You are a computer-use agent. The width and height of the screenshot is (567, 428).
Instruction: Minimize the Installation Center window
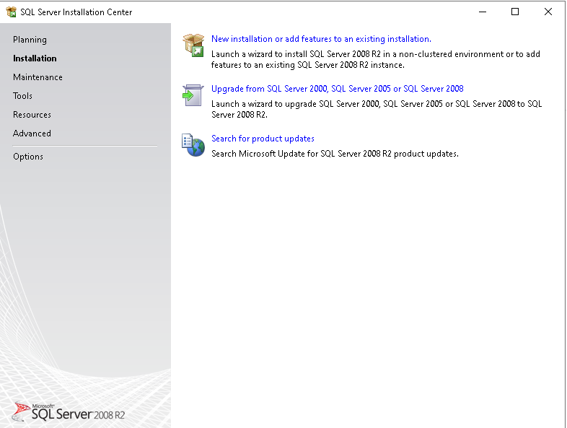point(483,12)
